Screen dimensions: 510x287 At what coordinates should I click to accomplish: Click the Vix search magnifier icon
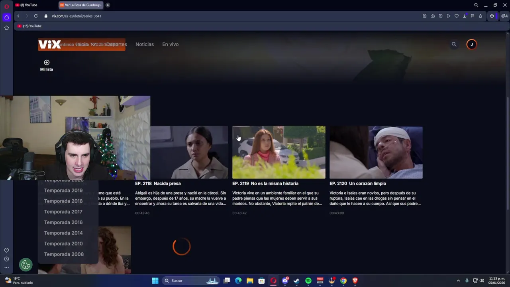click(x=454, y=44)
